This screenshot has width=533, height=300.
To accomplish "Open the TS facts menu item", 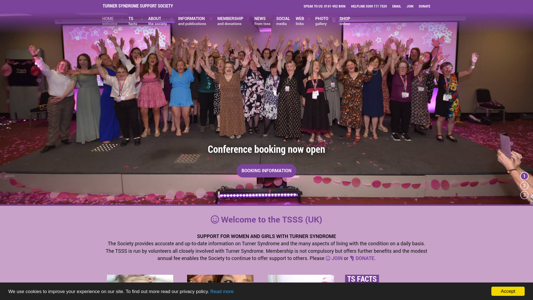I will tap(133, 21).
